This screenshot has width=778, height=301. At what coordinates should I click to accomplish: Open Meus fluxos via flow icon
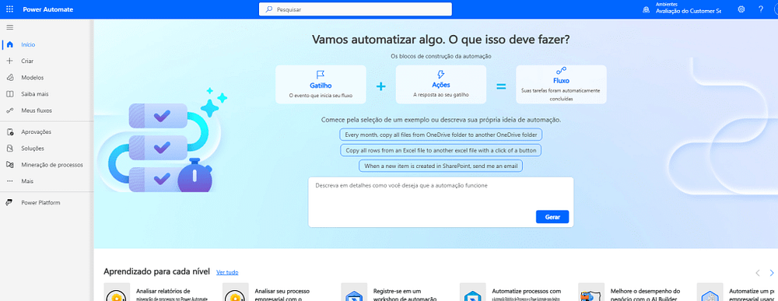(9, 110)
